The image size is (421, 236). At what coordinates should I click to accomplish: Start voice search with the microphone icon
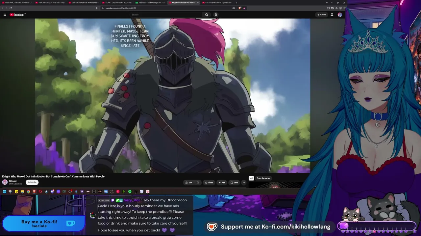[216, 15]
